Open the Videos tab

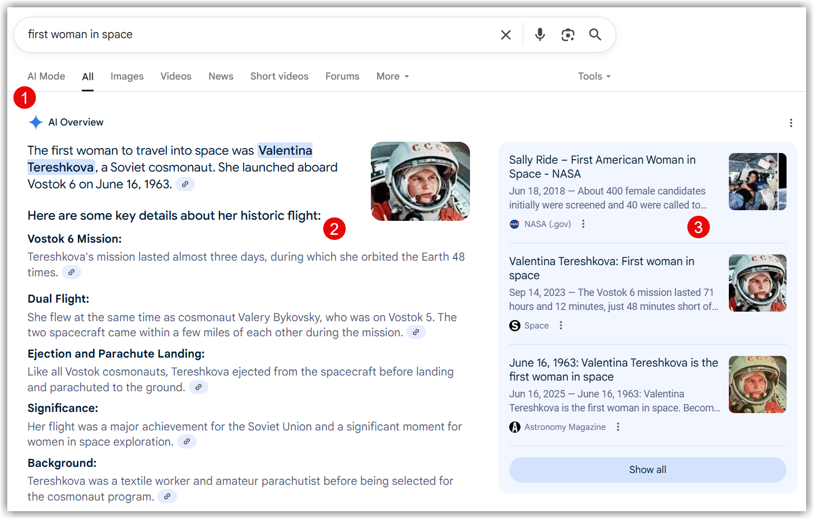[x=176, y=76]
